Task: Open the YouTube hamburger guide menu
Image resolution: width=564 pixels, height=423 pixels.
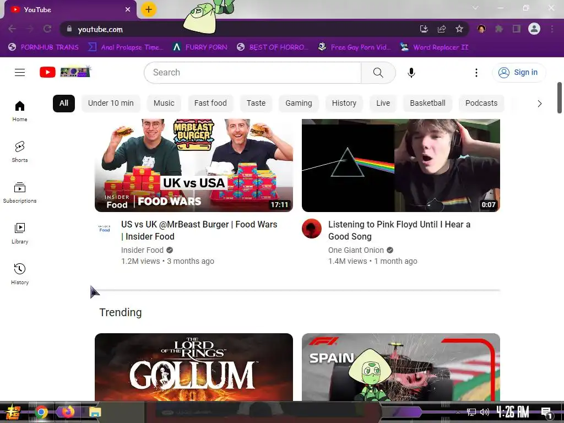Action: click(20, 72)
